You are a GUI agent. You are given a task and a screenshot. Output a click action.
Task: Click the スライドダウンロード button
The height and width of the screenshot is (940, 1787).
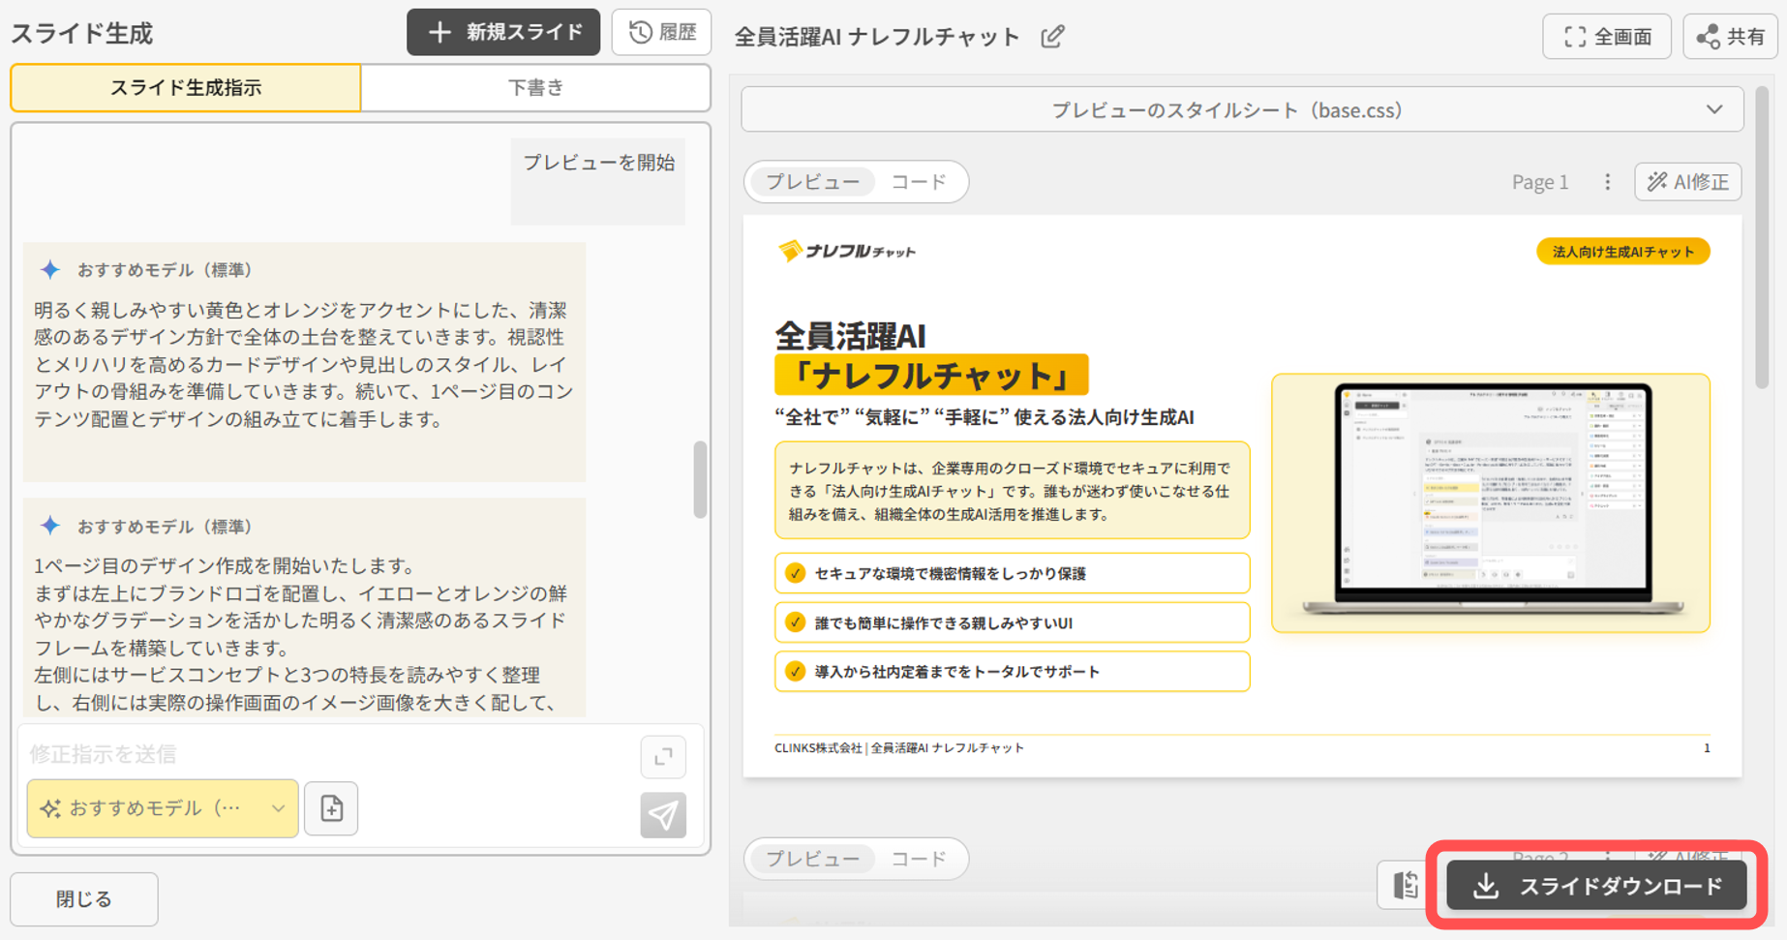click(x=1596, y=886)
